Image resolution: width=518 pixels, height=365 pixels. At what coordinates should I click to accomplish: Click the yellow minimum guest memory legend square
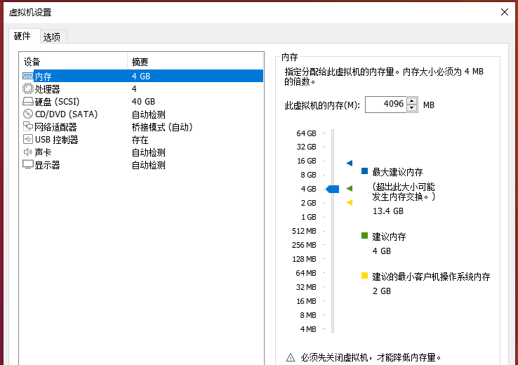364,275
